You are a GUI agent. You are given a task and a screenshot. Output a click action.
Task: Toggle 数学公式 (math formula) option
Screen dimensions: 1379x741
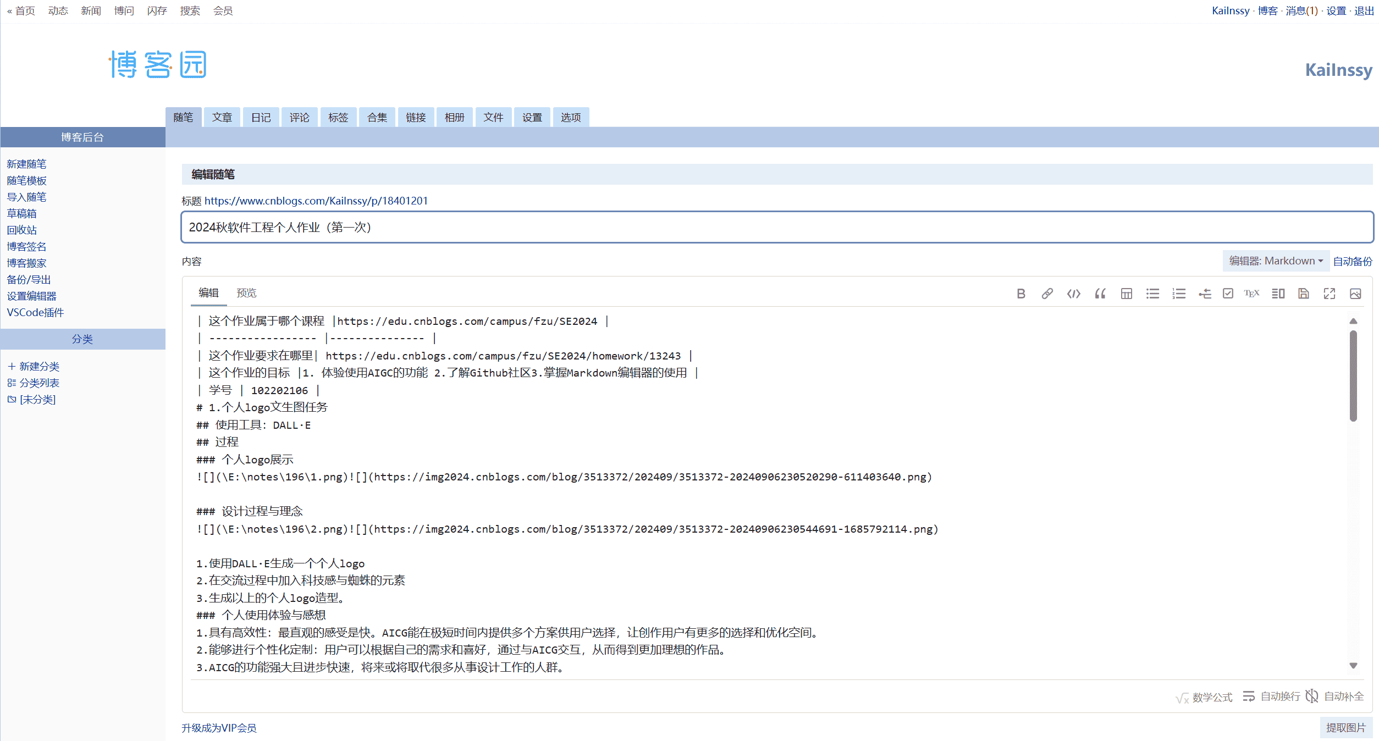(x=1204, y=697)
